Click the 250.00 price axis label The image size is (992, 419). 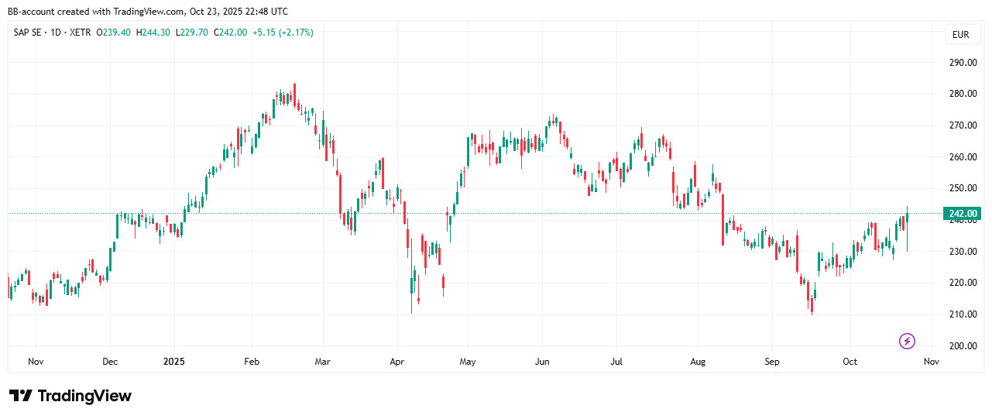click(x=963, y=188)
